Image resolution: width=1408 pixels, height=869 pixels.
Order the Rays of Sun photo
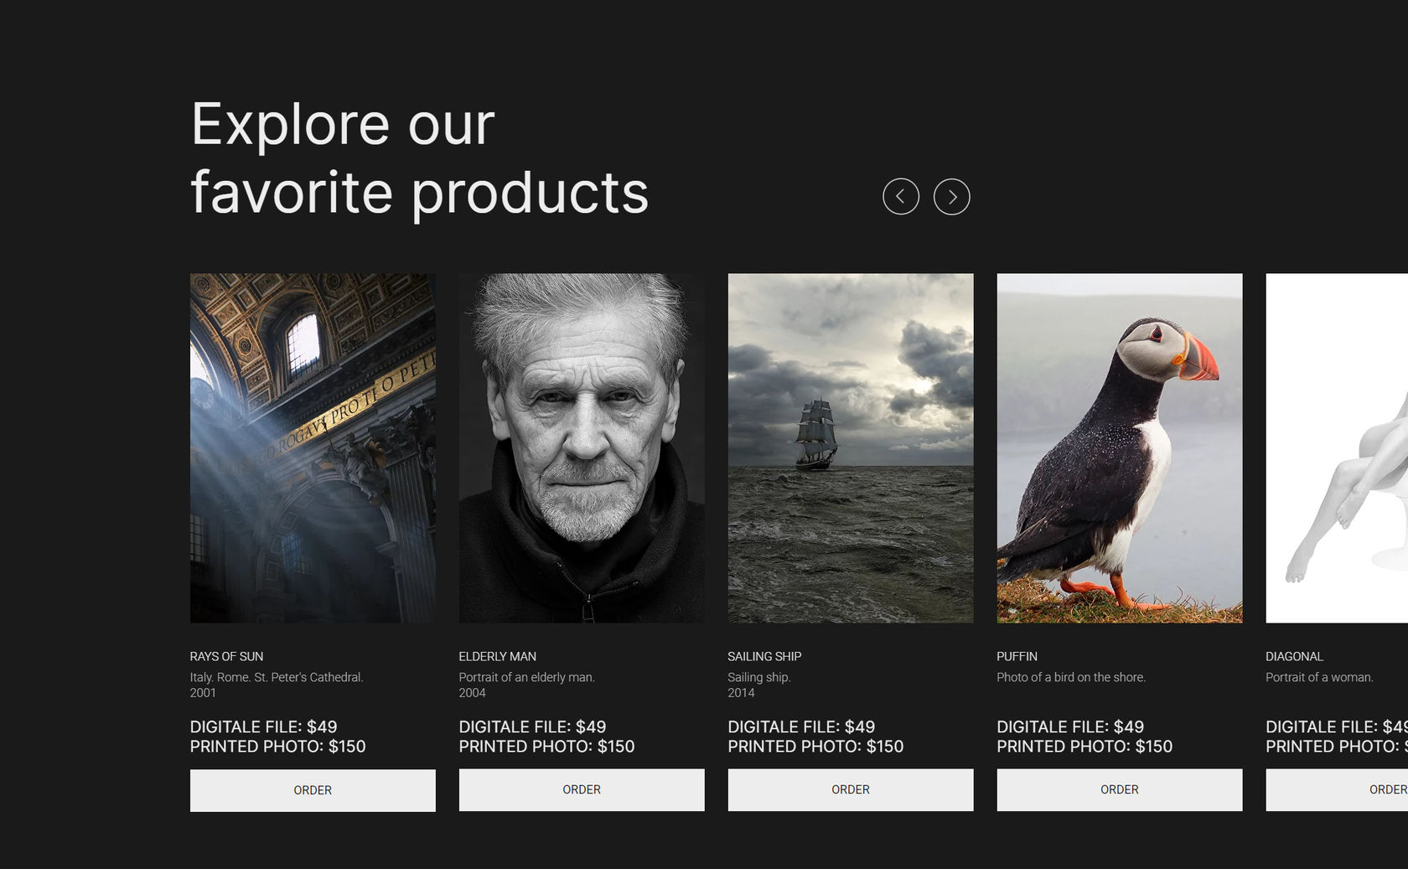[313, 790]
